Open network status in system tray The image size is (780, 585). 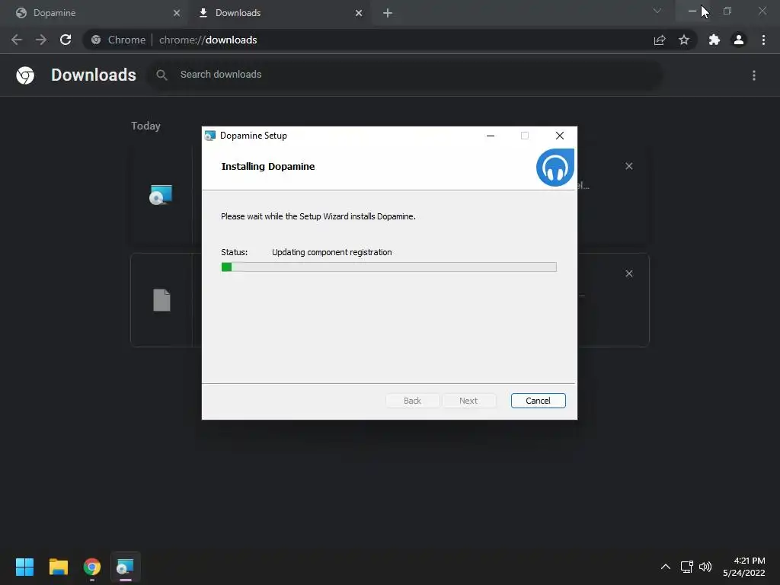pos(687,567)
